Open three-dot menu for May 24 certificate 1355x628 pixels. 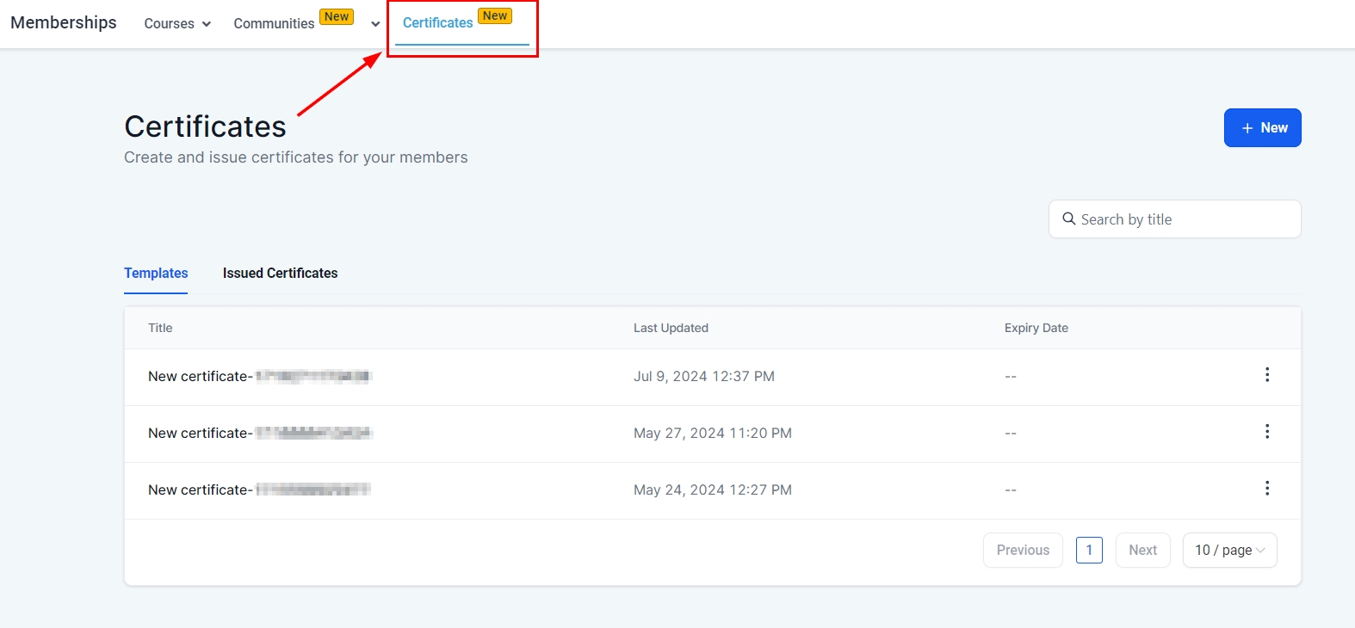click(x=1266, y=489)
